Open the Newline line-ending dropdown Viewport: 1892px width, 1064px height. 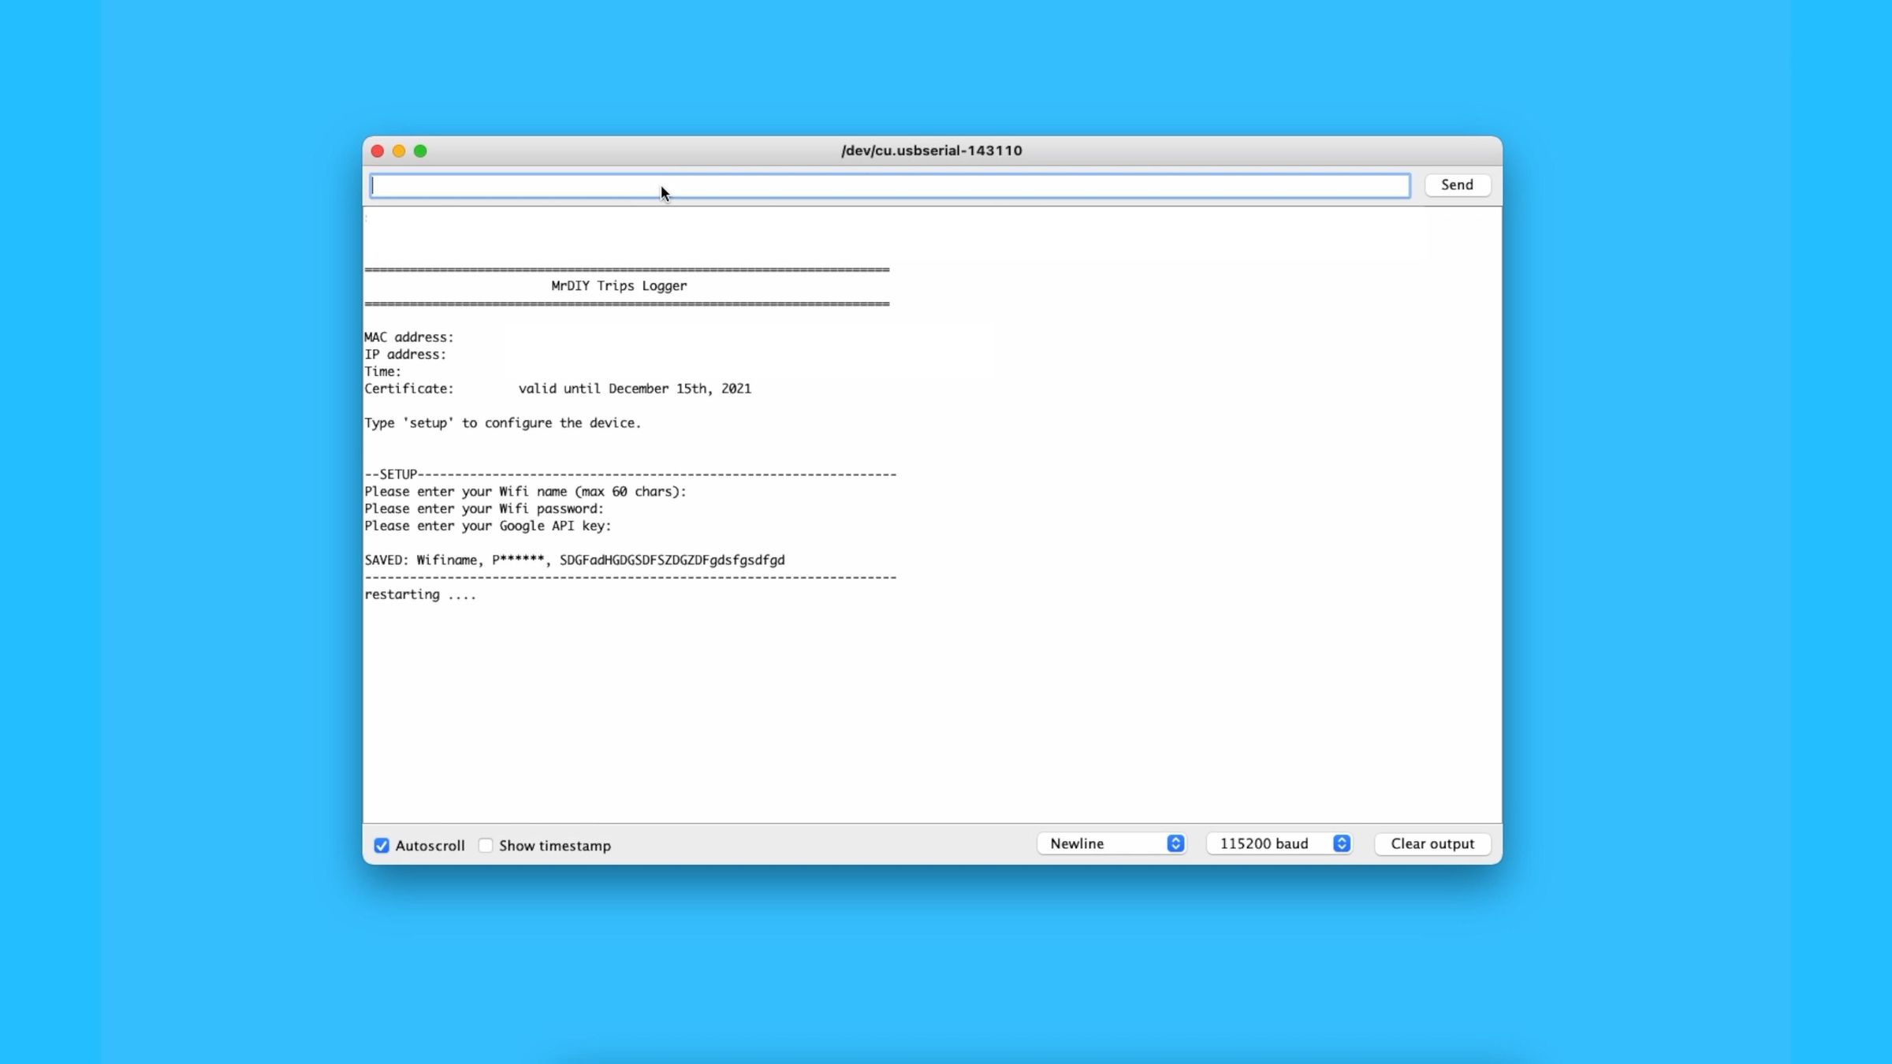1110,843
